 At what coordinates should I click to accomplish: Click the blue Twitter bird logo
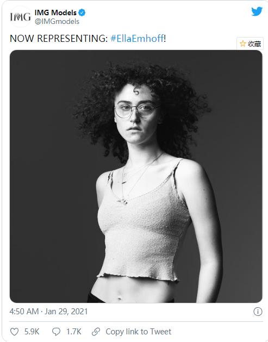(257, 11)
